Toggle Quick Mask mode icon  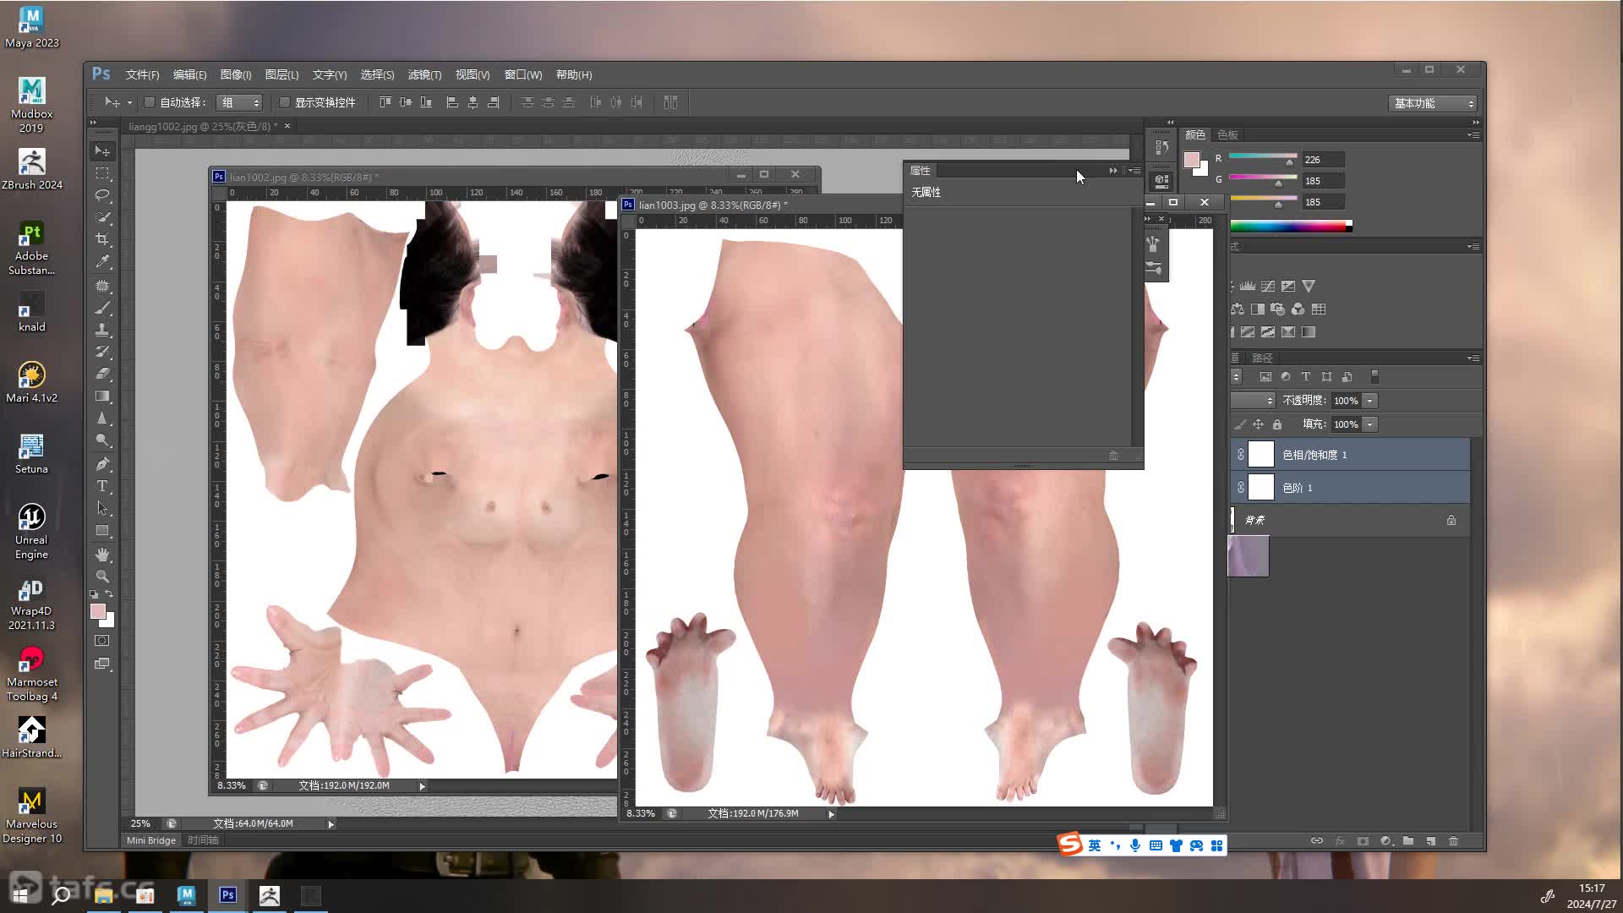[102, 641]
